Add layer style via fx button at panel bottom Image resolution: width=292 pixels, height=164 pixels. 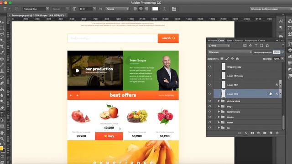click(246, 133)
